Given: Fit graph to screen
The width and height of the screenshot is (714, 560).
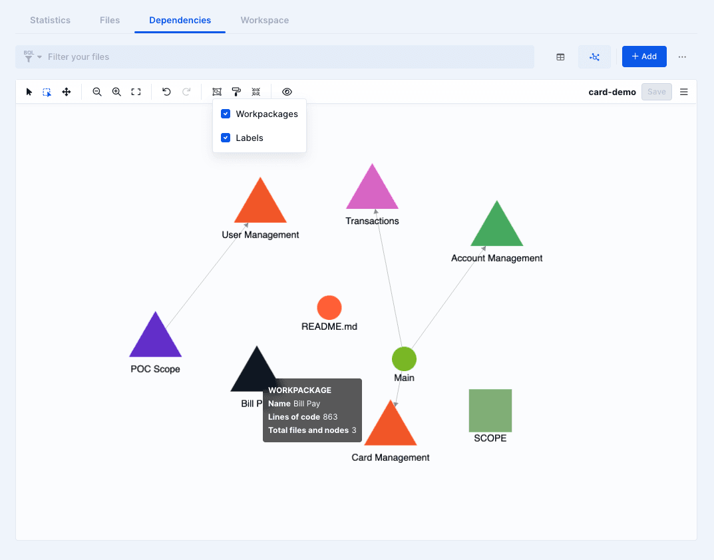Looking at the screenshot, I should [x=136, y=92].
